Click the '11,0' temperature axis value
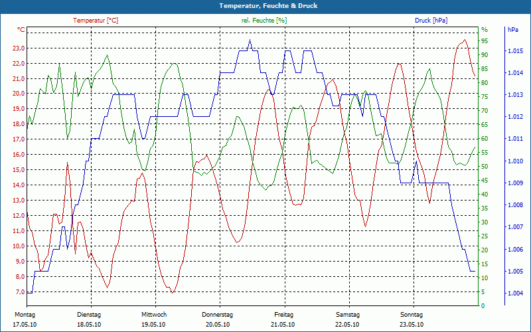Viewport: 531px width, 332px height. click(x=19, y=230)
